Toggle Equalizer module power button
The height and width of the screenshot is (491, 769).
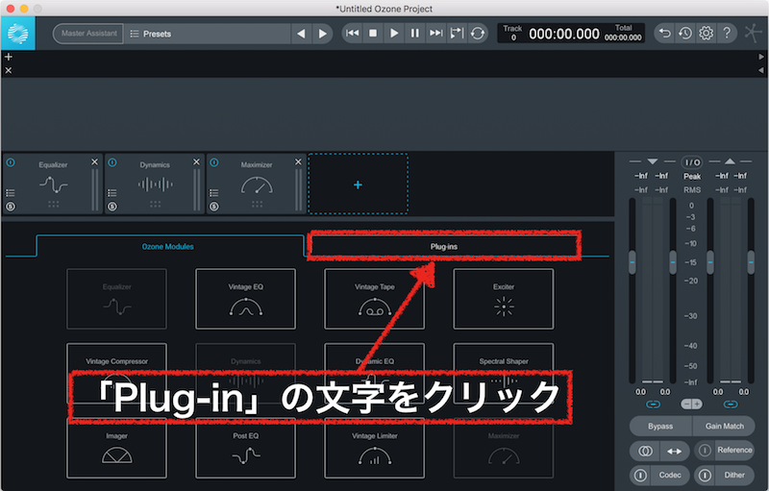[x=11, y=162]
